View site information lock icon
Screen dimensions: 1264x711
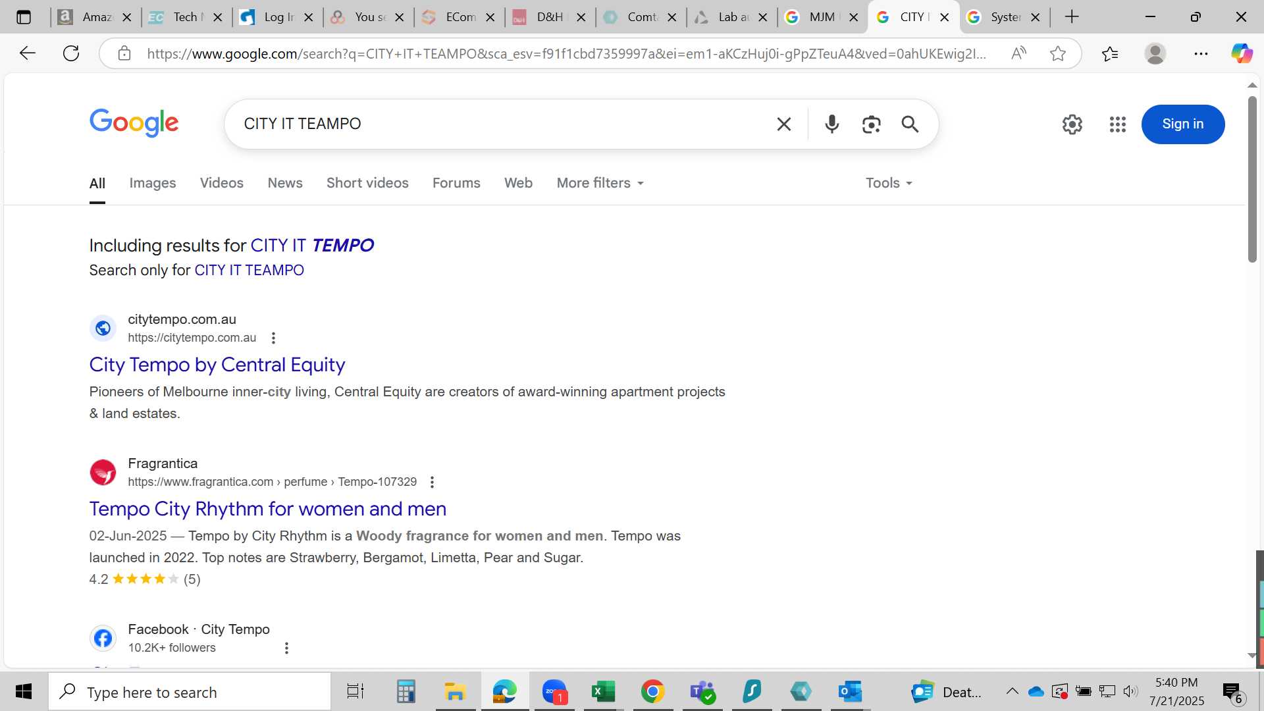(x=124, y=53)
